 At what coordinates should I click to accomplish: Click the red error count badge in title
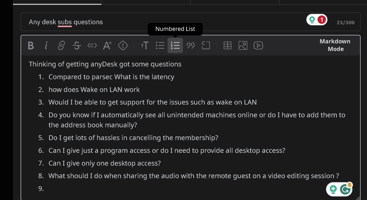point(321,20)
